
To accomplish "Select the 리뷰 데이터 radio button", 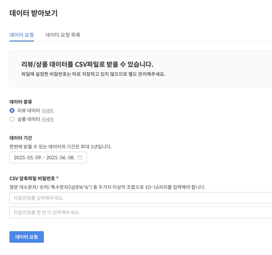I will pos(12,111).
